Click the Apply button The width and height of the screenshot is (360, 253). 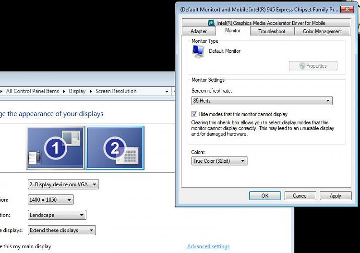336,195
